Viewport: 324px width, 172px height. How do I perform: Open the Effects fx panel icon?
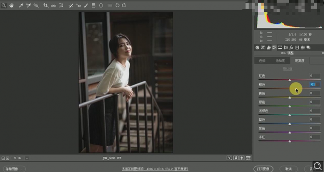[x=291, y=47]
